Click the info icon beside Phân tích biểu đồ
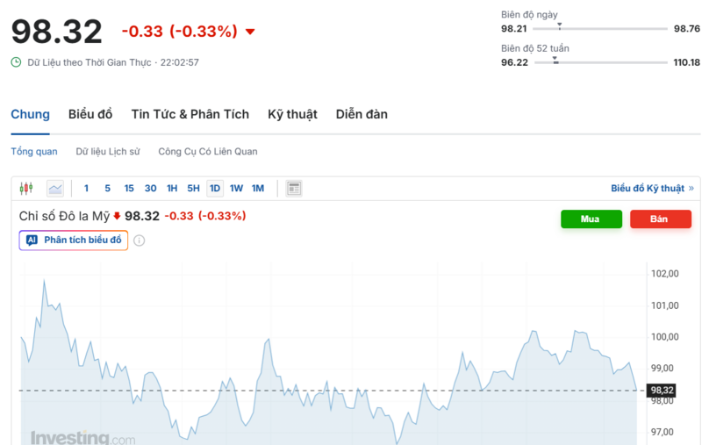Image resolution: width=702 pixels, height=445 pixels. click(139, 240)
